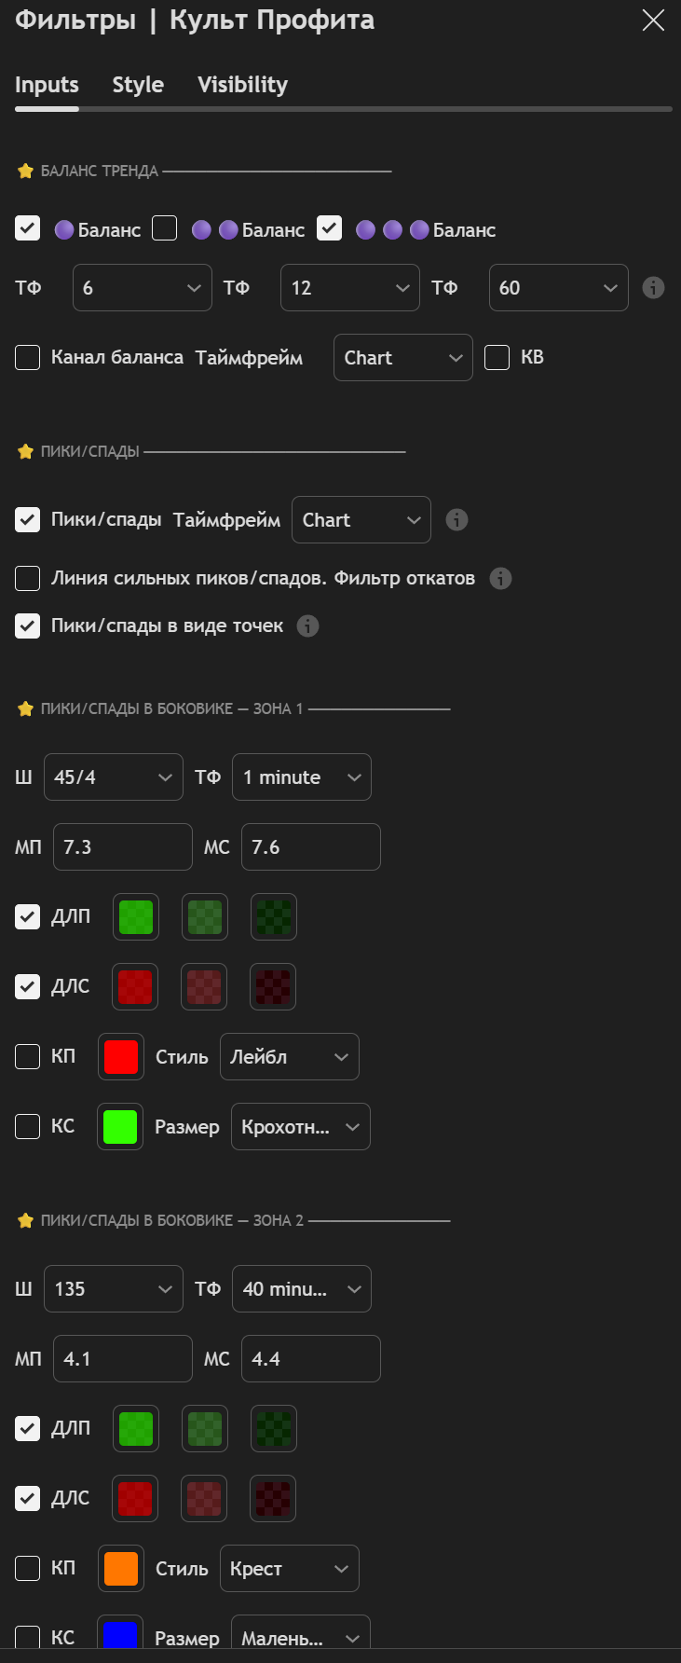Uncheck Пики/спады в виде точек

(x=28, y=626)
